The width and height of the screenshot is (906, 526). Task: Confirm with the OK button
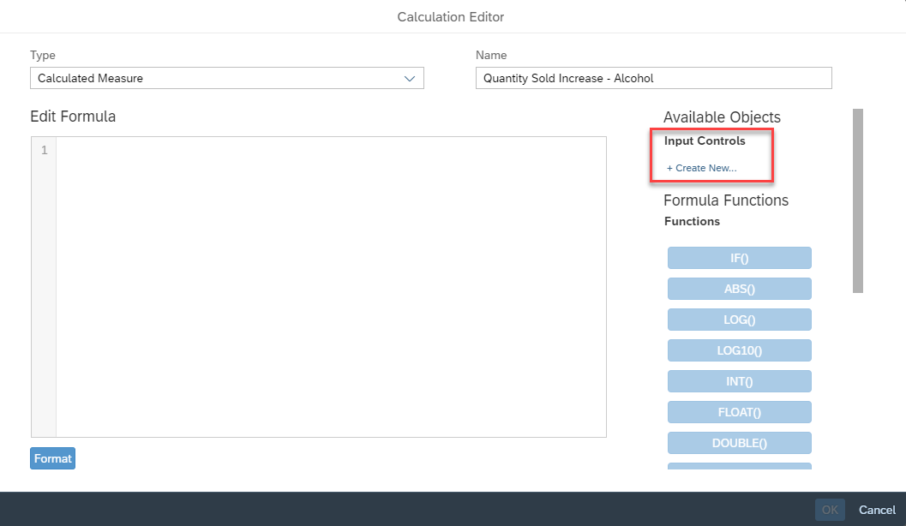829,510
